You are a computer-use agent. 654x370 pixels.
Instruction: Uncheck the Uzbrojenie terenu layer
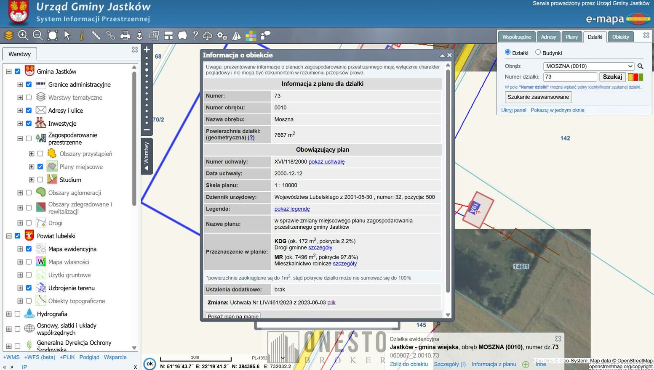coord(29,288)
